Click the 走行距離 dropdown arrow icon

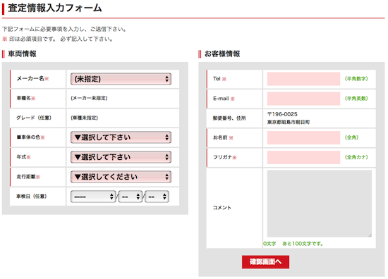click(166, 177)
